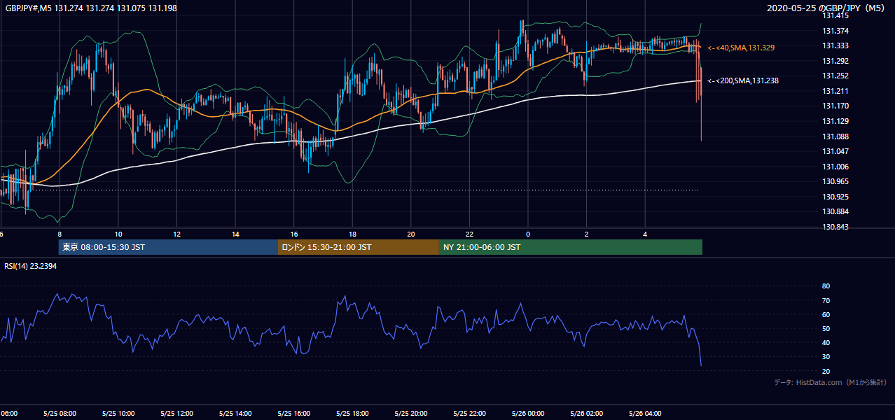Screen dimensions: 895x420
Task: Click hour-axis tick label 2 under price chart
Action: [587, 234]
